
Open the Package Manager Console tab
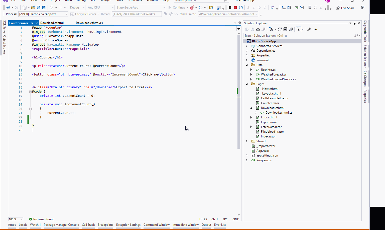click(61, 225)
